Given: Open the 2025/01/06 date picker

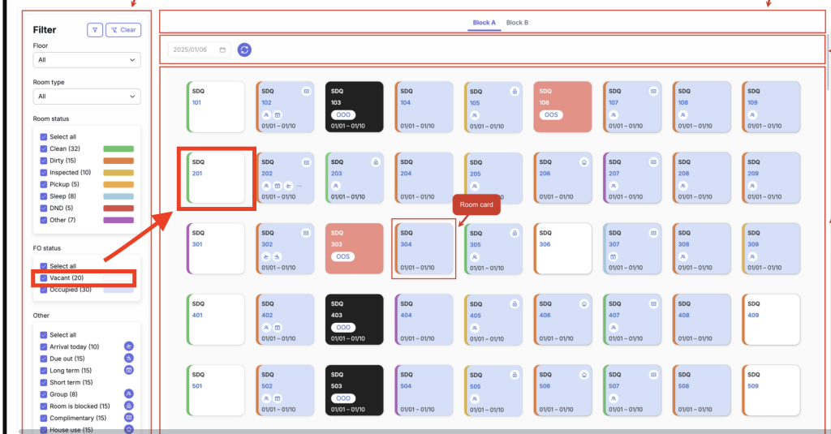Looking at the screenshot, I should 200,49.
